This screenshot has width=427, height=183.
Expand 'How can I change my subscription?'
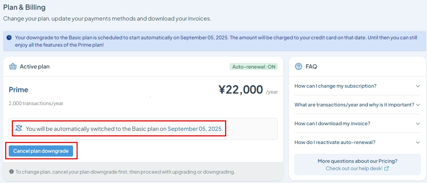click(357, 86)
